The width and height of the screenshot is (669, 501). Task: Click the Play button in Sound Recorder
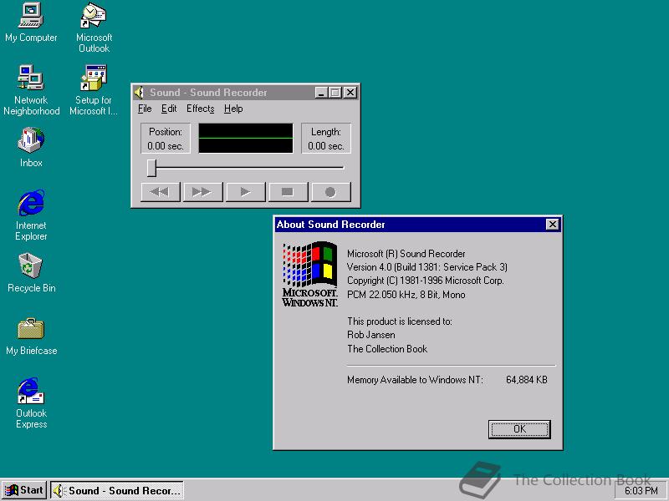[246, 192]
